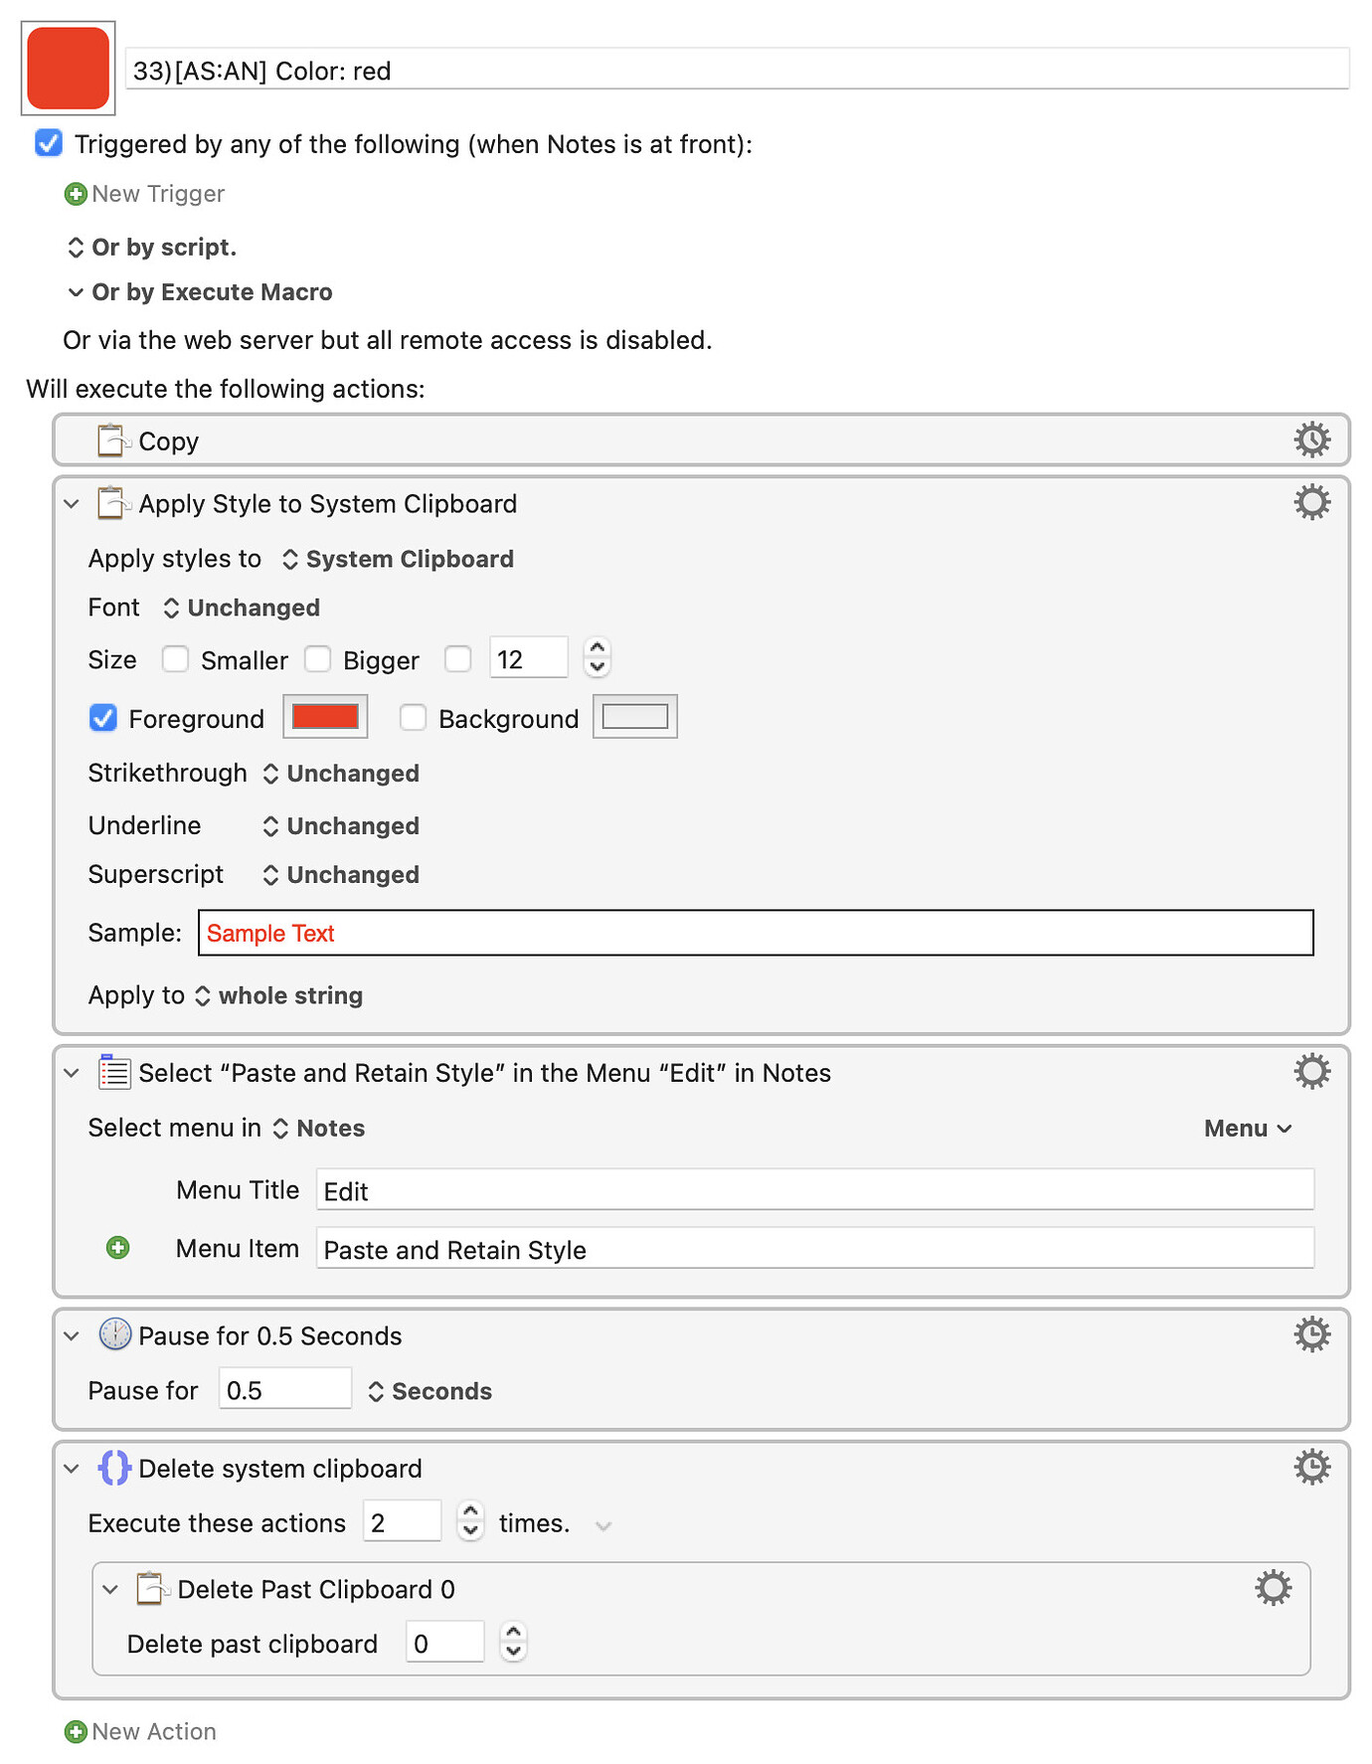1372x1764 pixels.
Task: Open the Strikethrough Unchanged popup
Action: click(341, 774)
